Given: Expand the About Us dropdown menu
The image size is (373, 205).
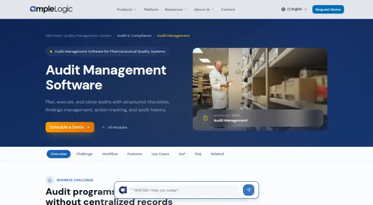Looking at the screenshot, I should coord(204,9).
